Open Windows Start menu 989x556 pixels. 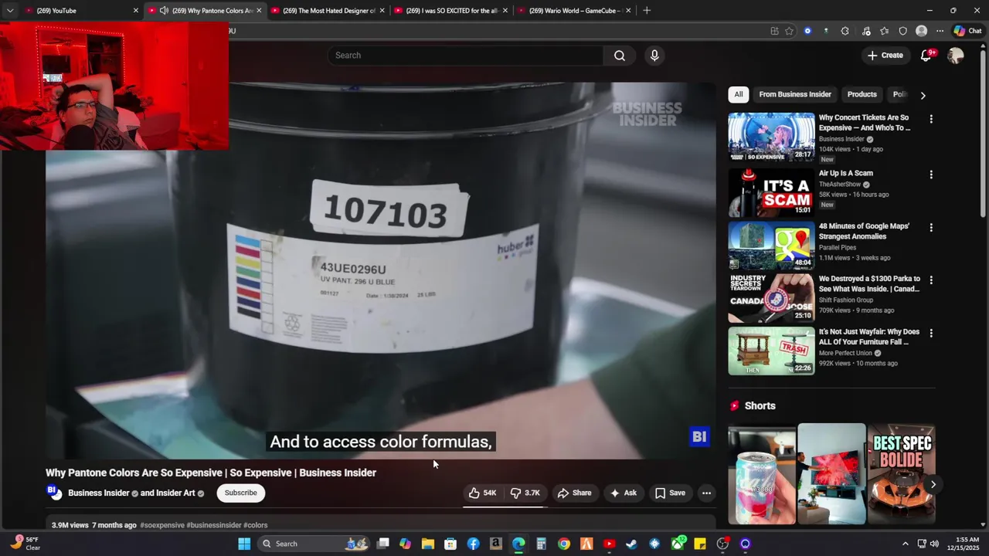tap(244, 544)
